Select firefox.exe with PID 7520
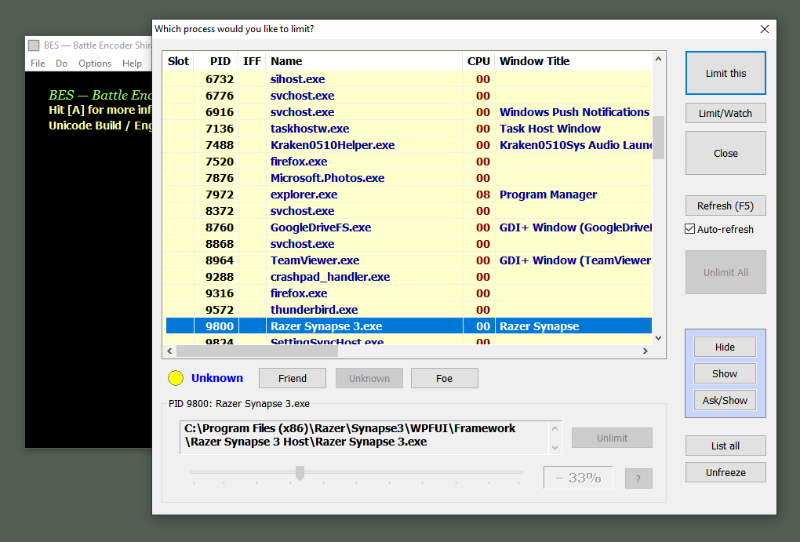 (x=409, y=162)
